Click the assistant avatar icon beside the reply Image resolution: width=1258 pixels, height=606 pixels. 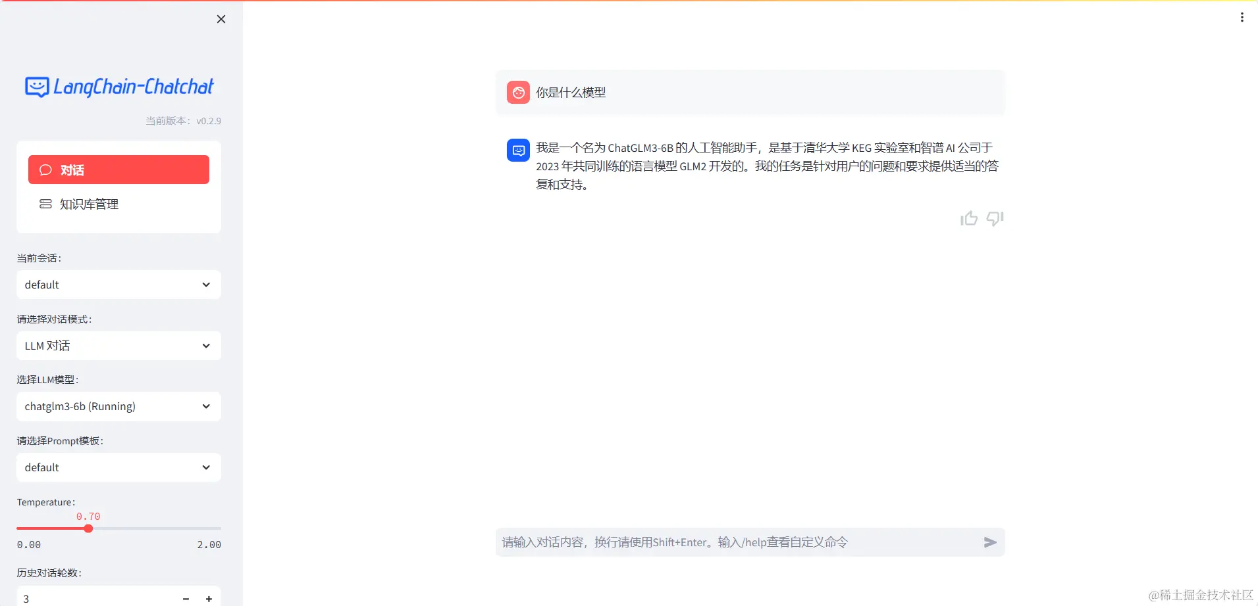pos(518,150)
